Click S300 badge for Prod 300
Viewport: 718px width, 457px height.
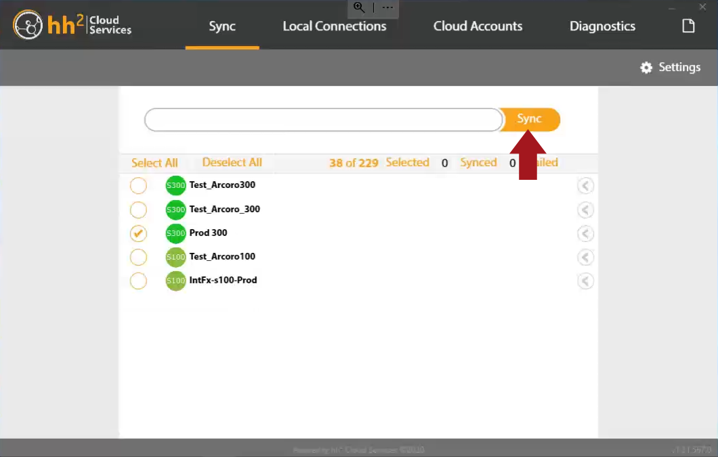175,233
